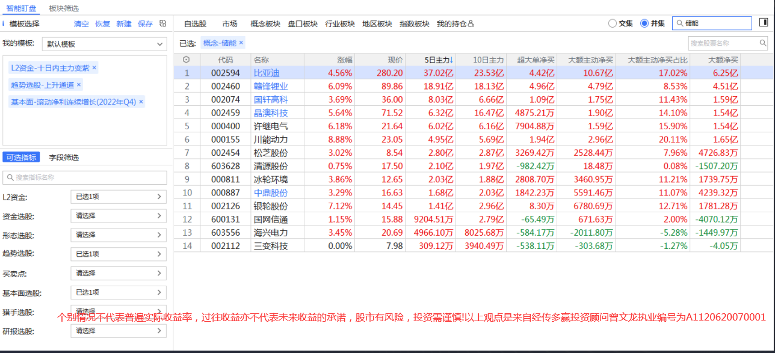Image resolution: width=775 pixels, height=353 pixels.
Task: Toggle the side panel layout icon
Action: [764, 23]
